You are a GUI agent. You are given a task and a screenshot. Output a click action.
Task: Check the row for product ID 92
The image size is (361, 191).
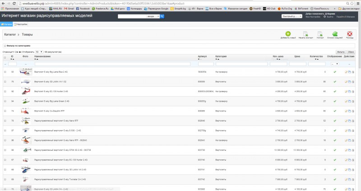coord(5,92)
